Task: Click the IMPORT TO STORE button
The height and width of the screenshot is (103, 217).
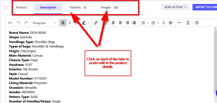Action: click(205, 7)
